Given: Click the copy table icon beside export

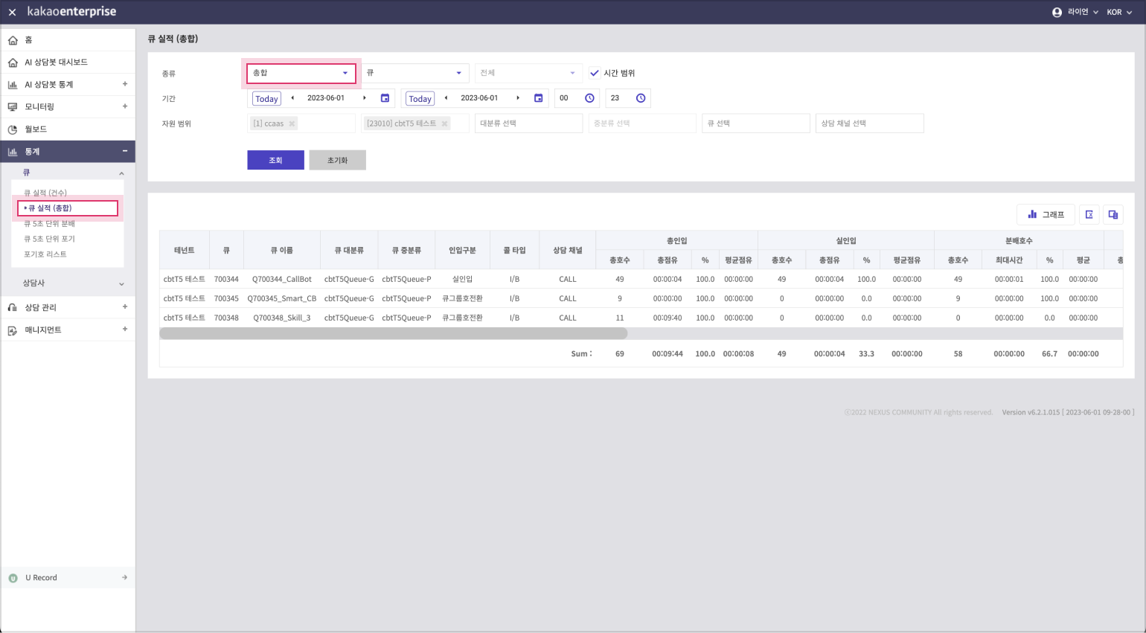Looking at the screenshot, I should [1113, 214].
